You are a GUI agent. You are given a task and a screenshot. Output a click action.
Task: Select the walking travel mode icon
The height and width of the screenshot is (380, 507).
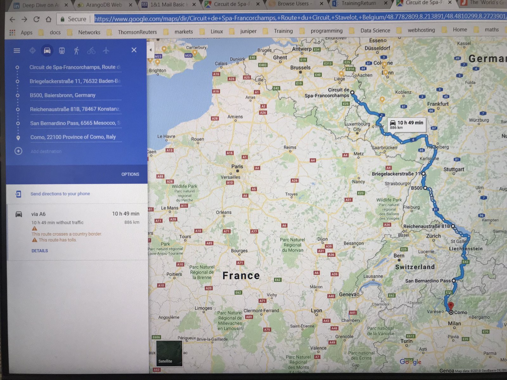tap(76, 51)
